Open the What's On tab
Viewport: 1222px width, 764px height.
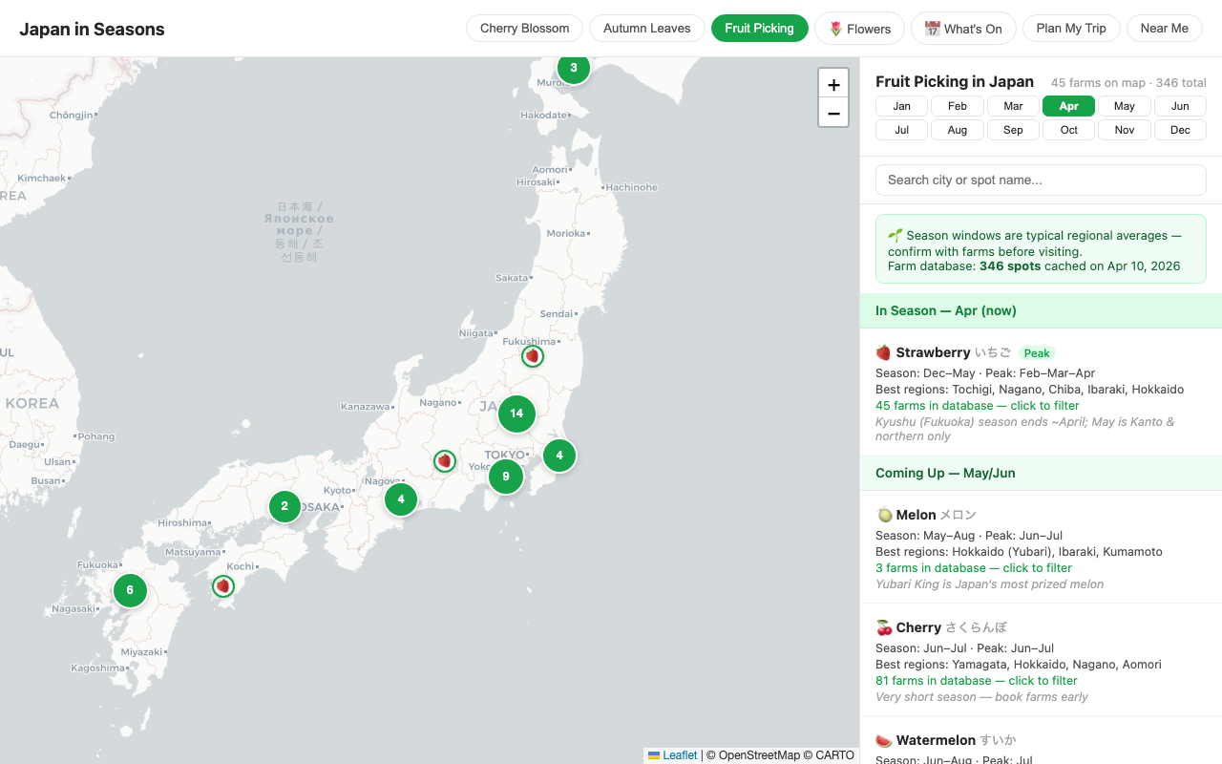click(963, 29)
